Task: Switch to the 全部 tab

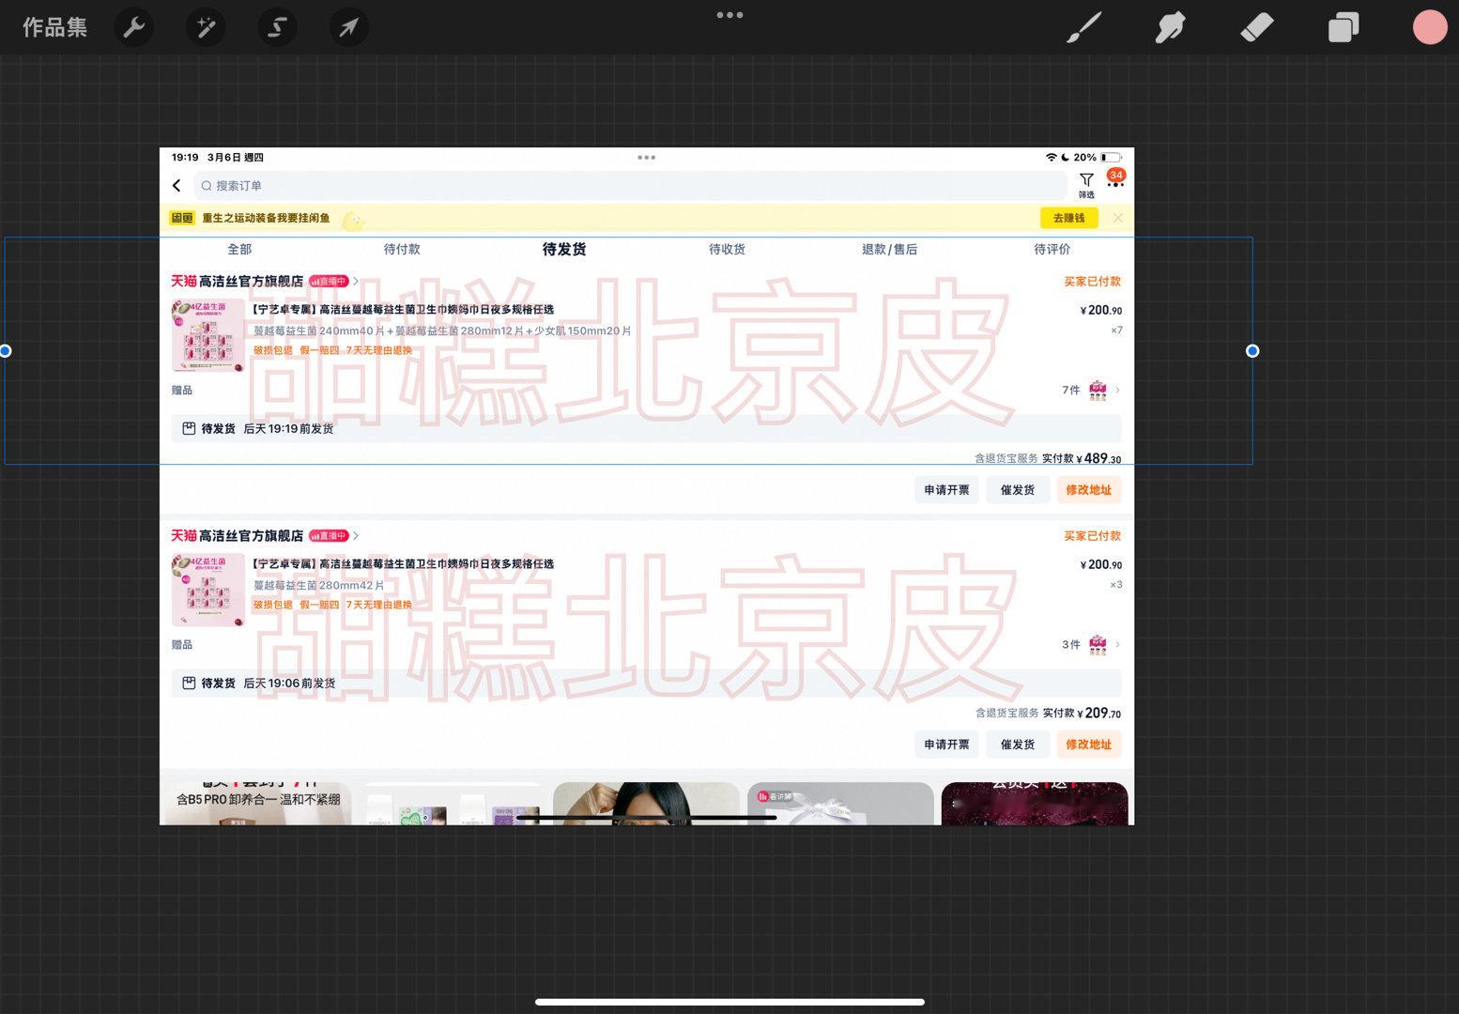Action: [x=239, y=249]
